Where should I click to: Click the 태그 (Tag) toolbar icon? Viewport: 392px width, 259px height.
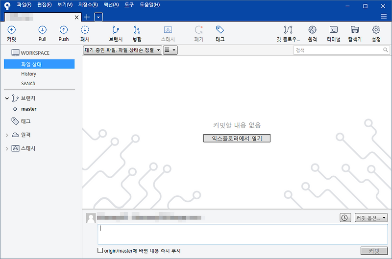(220, 30)
